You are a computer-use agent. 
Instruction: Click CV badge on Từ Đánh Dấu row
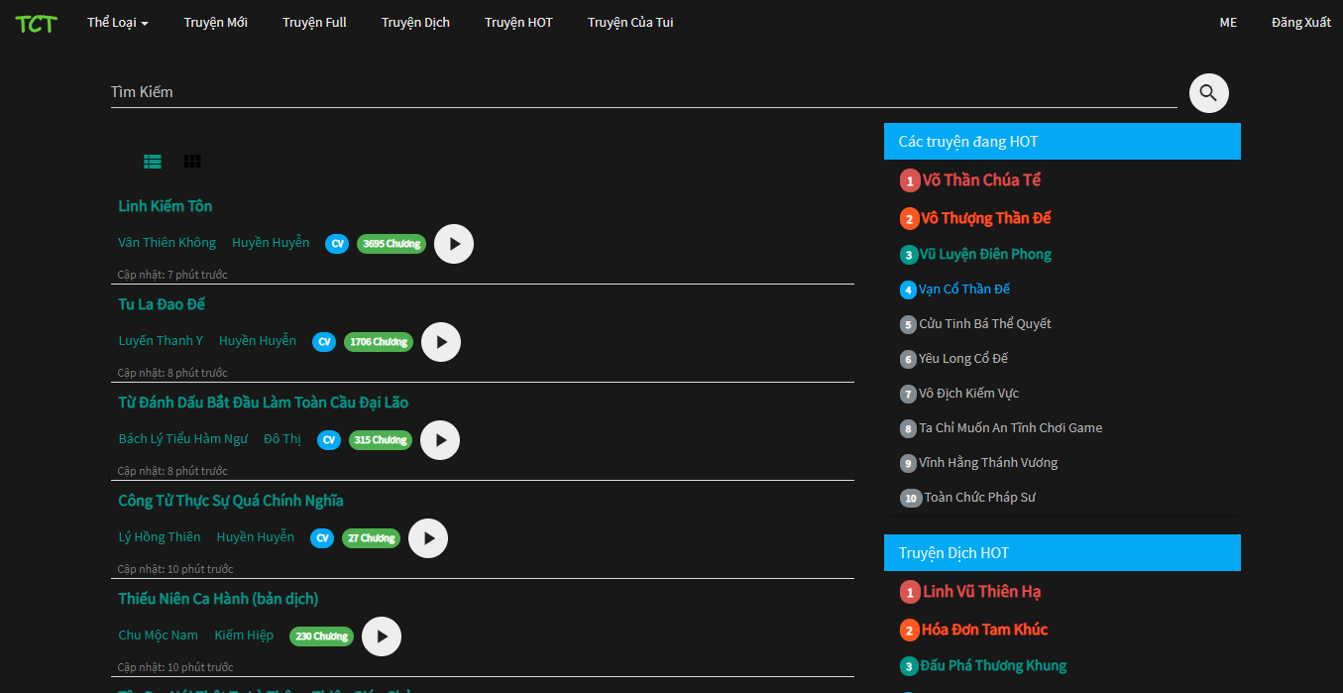pos(329,440)
